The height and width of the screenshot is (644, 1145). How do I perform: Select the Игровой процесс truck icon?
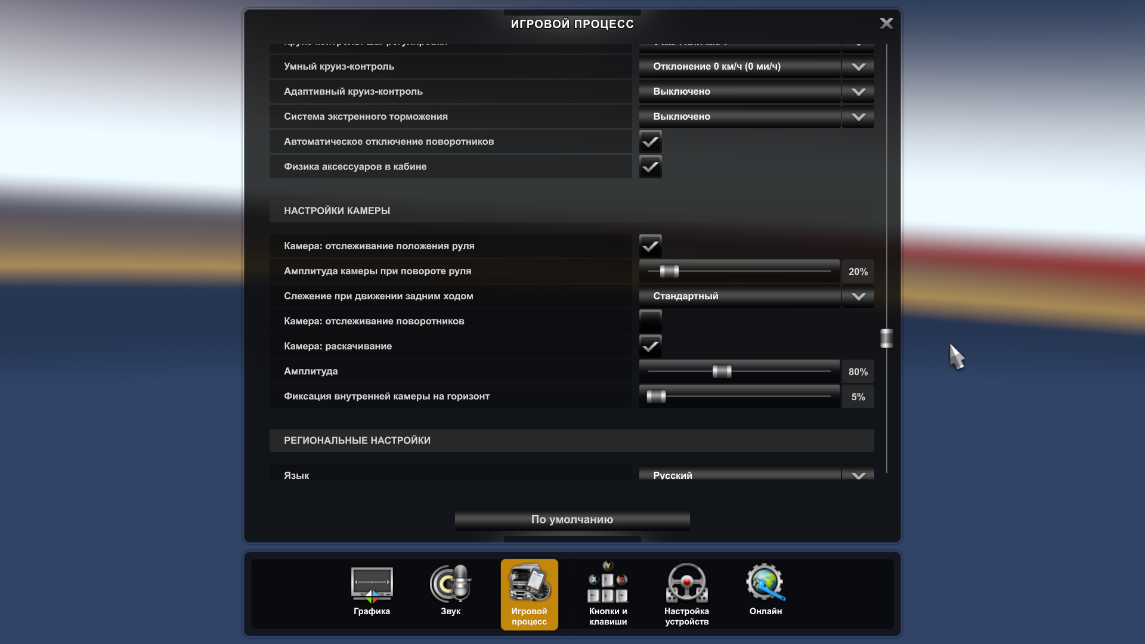tap(529, 594)
